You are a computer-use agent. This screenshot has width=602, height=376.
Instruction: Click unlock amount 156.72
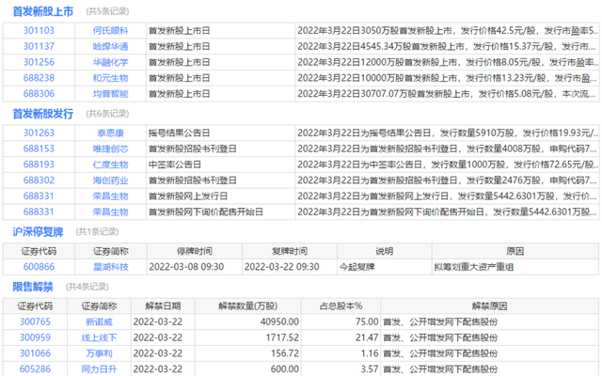(x=284, y=353)
